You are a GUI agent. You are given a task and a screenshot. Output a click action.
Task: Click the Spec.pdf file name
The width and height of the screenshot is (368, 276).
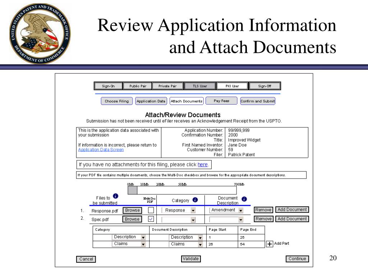click(x=100, y=220)
